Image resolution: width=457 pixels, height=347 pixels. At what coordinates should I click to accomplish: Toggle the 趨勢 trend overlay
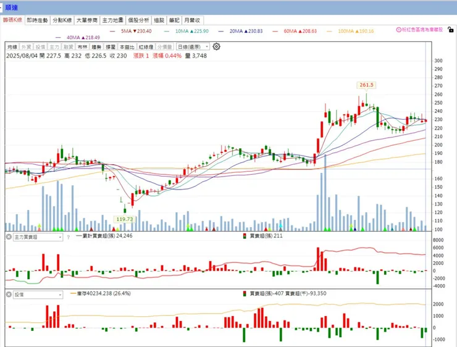coord(96,46)
